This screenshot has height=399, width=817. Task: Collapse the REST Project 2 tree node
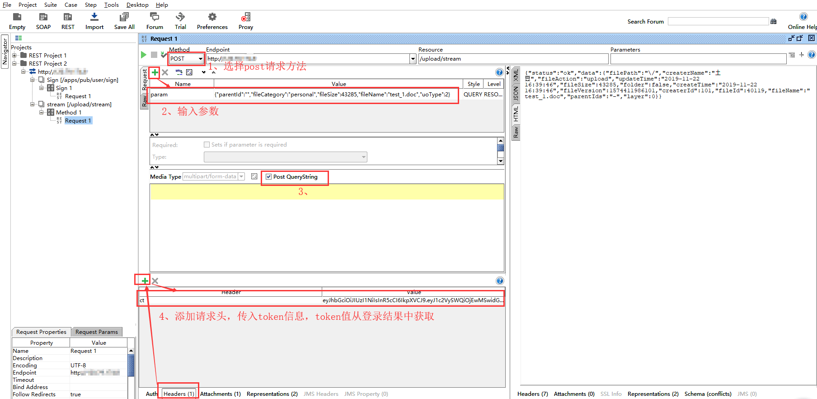14,64
